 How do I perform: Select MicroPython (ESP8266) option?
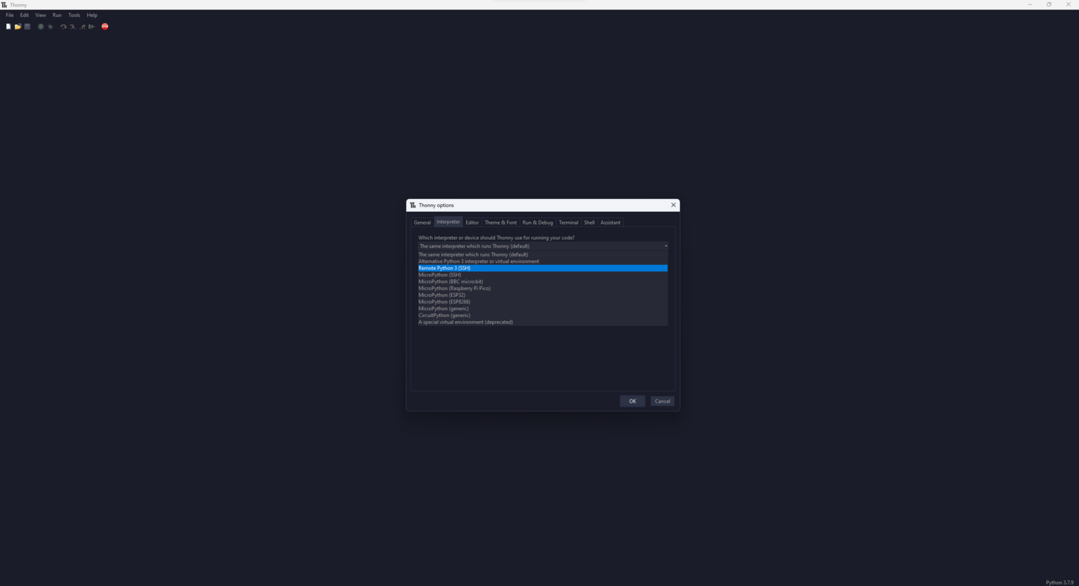pos(543,302)
